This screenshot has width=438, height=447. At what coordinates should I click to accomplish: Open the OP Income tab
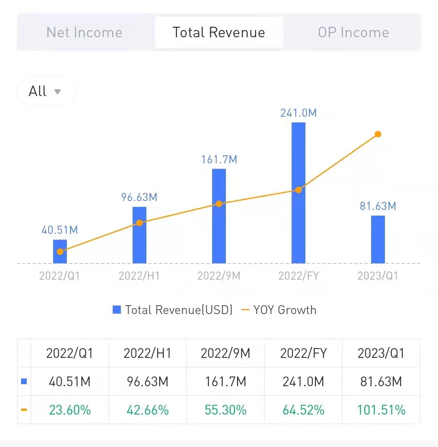coord(354,32)
